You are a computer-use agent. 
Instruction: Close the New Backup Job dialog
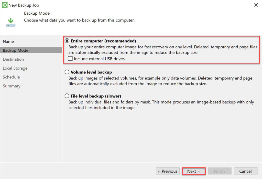click(257, 5)
